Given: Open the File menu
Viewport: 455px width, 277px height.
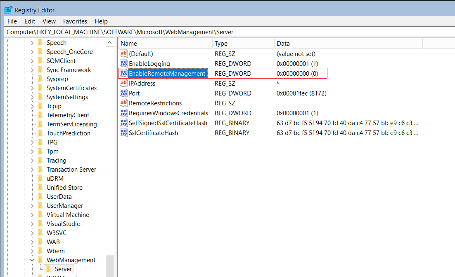Looking at the screenshot, I should (12, 21).
